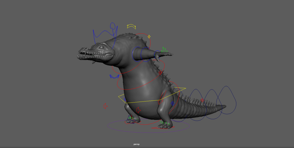Select the red arrow control floating left of legs
Viewport: 294px width, 148px height.
[x=105, y=106]
